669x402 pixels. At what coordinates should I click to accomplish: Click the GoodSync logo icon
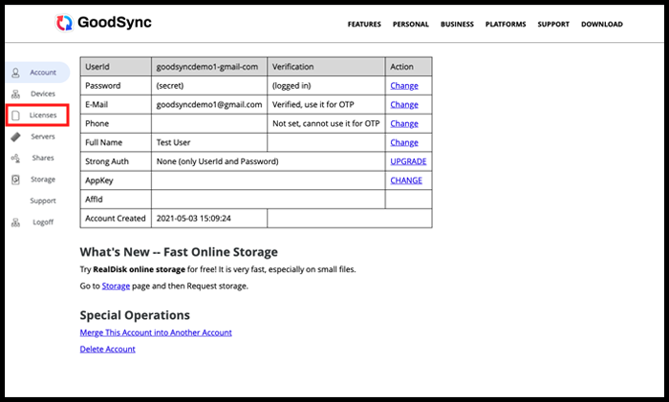[x=65, y=24]
